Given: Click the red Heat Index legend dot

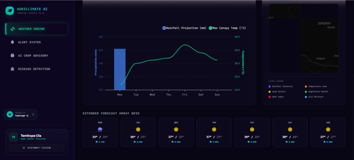Looking at the screenshot, I should [270, 97].
